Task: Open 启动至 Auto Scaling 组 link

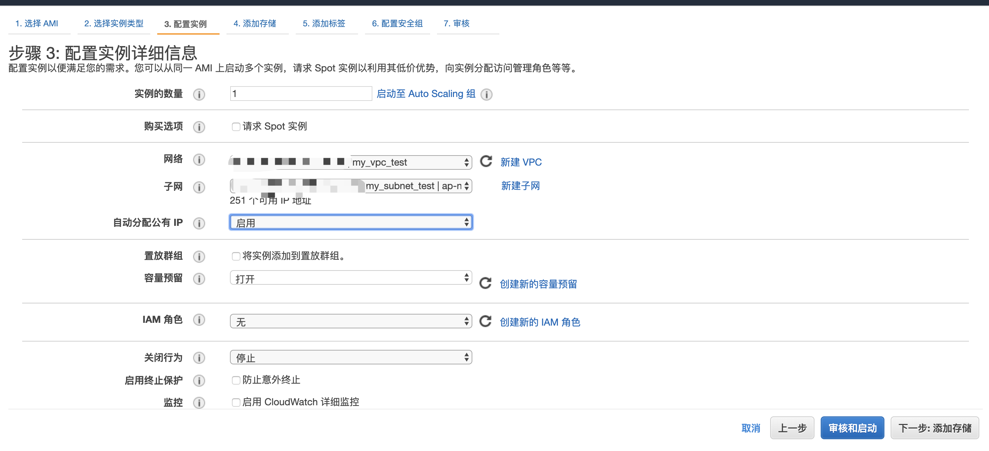Action: click(x=426, y=94)
